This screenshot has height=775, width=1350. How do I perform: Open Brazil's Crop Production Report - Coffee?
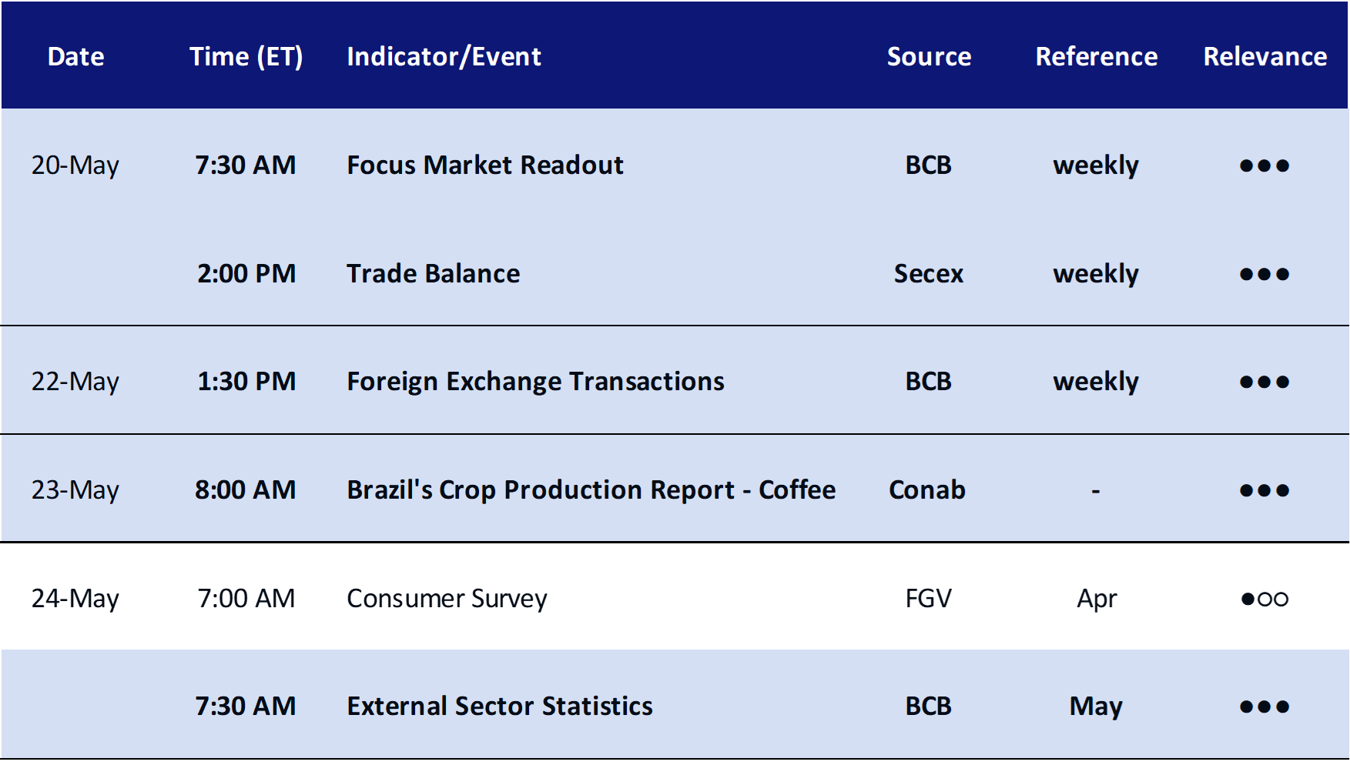(x=591, y=489)
